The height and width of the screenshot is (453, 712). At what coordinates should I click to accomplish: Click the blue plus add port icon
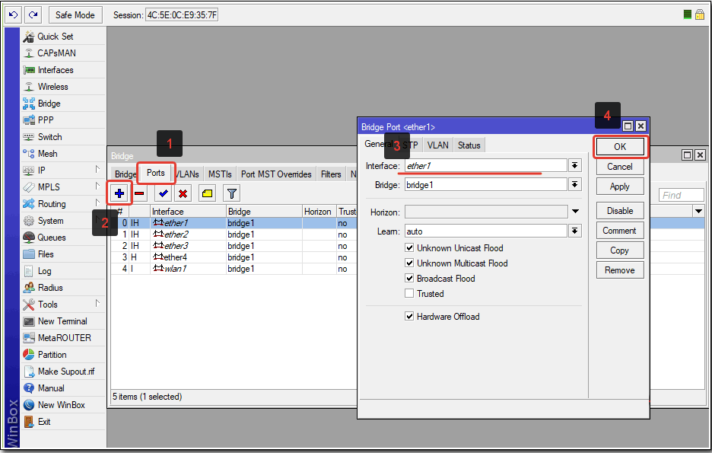pos(120,193)
